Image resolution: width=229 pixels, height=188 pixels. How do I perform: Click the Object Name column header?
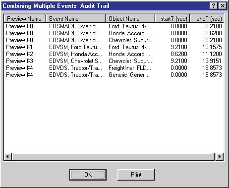(x=130, y=19)
